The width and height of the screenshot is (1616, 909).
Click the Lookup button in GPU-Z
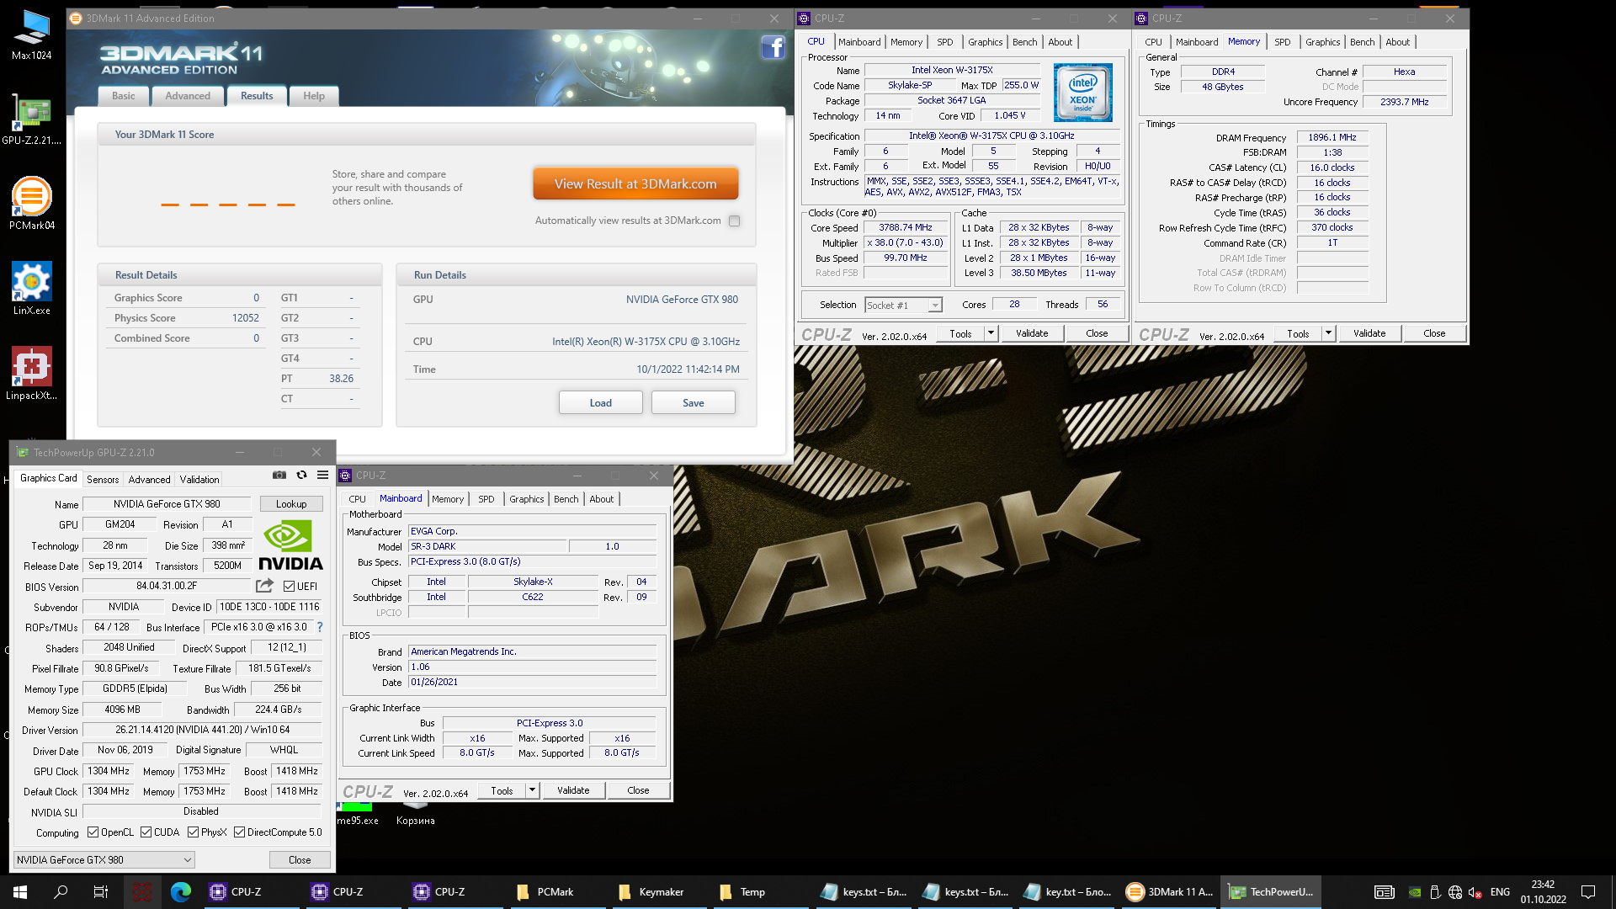tap(291, 504)
